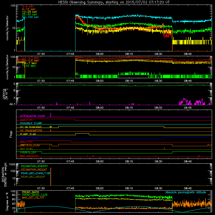Screen dimensions: 215x215
Task: Click the Flags axis title
Action: [x=11, y=134]
